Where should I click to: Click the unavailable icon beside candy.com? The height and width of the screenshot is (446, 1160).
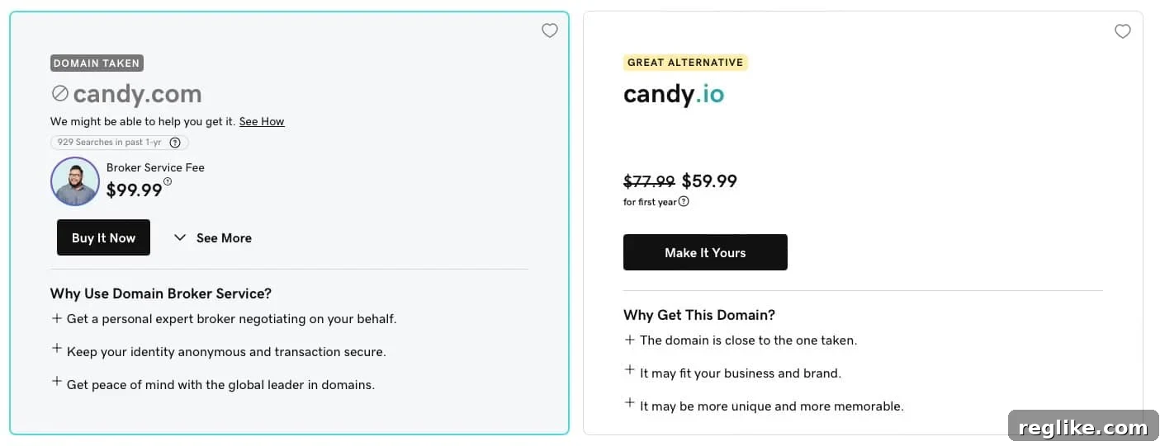[59, 93]
